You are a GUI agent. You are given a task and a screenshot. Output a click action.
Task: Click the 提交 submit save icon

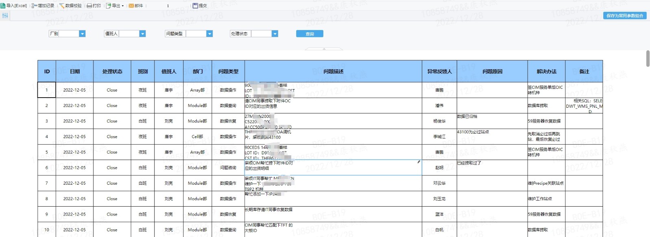pyautogui.click(x=195, y=6)
